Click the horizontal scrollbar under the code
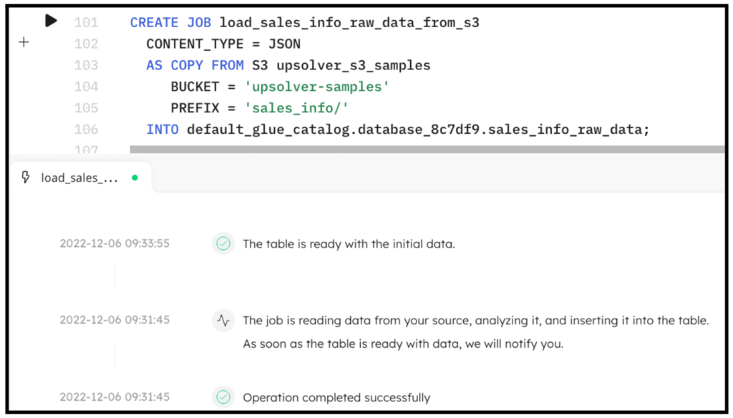Viewport: 733px width, 418px height. (x=427, y=149)
